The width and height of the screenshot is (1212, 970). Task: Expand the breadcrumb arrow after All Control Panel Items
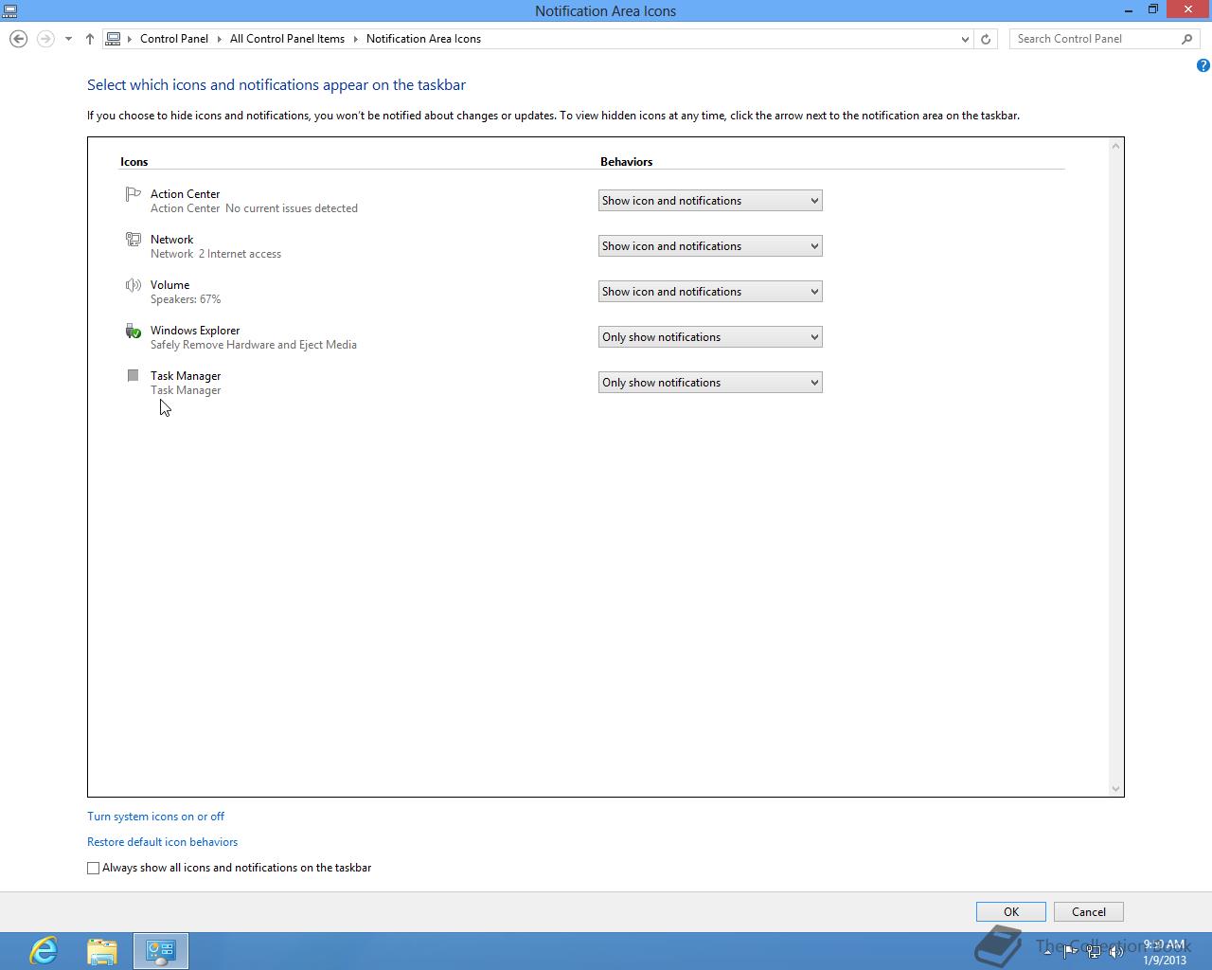[x=356, y=39]
